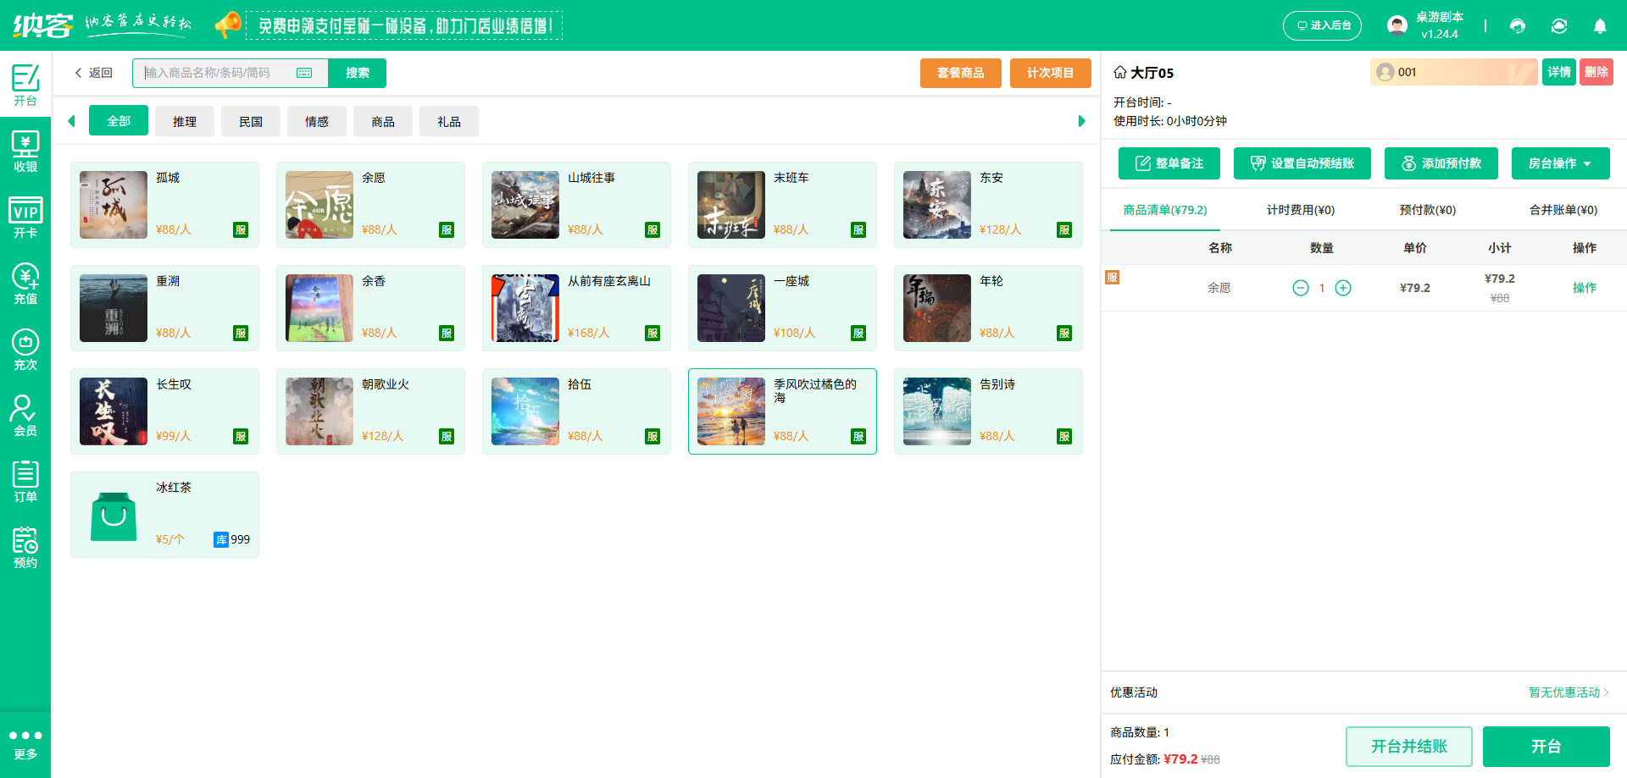Switch to 合并账单 tab
The height and width of the screenshot is (778, 1627).
point(1563,210)
